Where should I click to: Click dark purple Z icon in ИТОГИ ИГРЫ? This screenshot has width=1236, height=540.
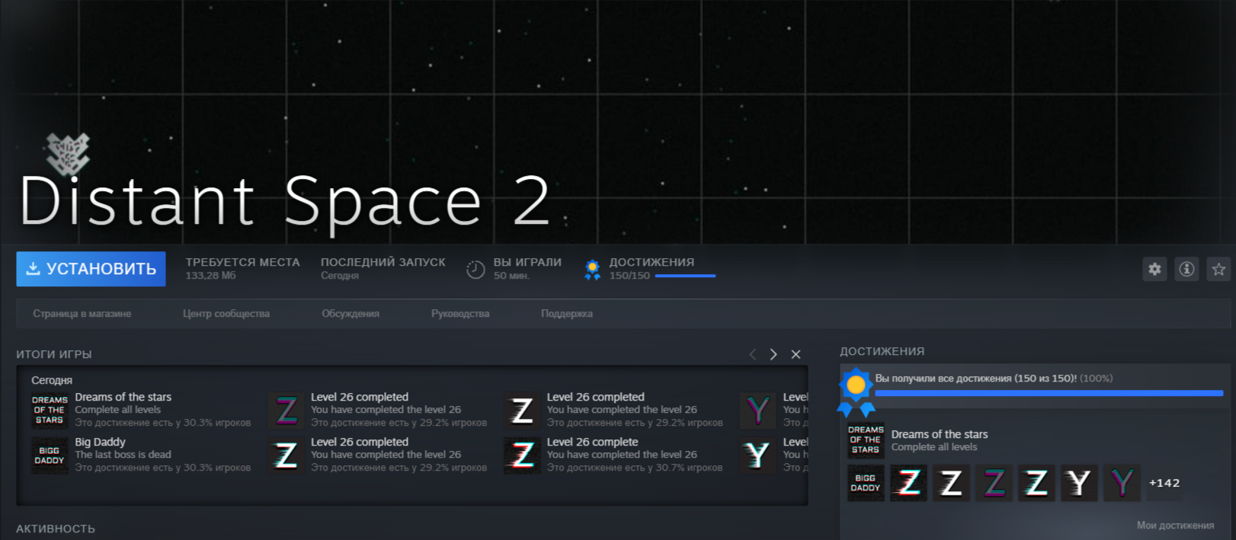click(x=286, y=410)
